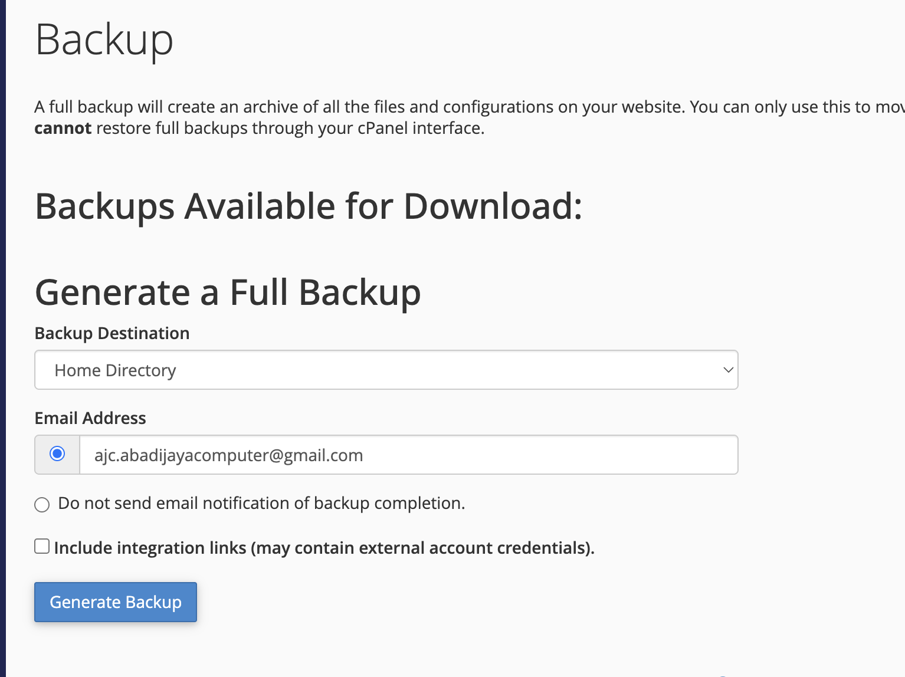Screen dimensions: 905x677
Task: Click the dark navigation sidebar strip
Action: pos(2,338)
